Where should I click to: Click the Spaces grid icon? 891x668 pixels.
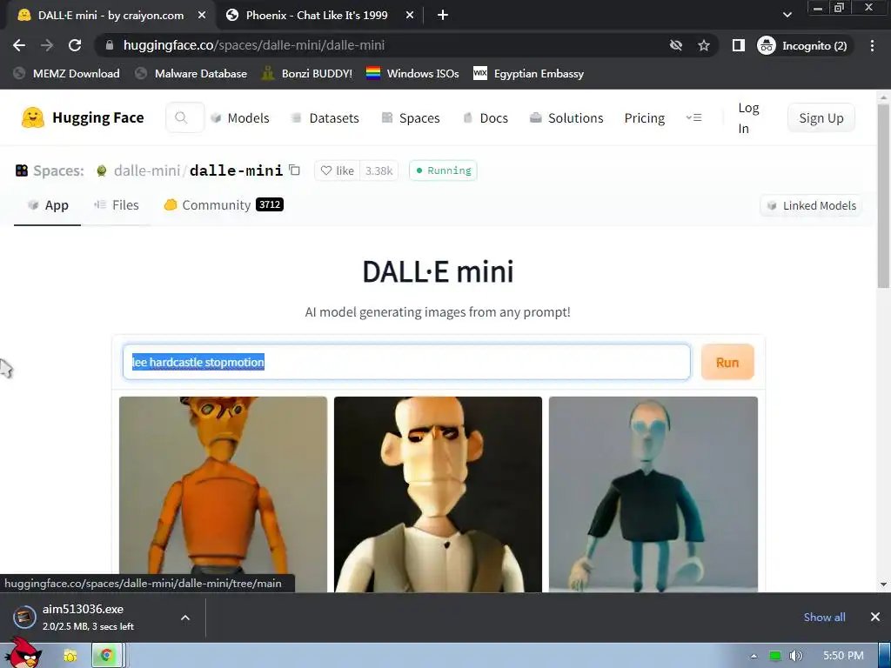tap(22, 170)
